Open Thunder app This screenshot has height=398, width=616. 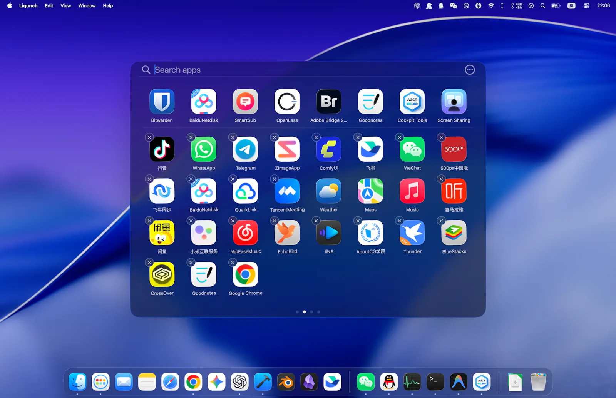[x=412, y=232]
